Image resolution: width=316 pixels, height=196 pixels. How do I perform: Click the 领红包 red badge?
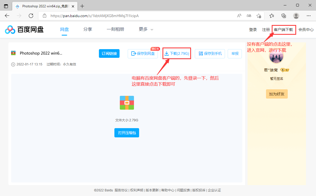coord(155,49)
